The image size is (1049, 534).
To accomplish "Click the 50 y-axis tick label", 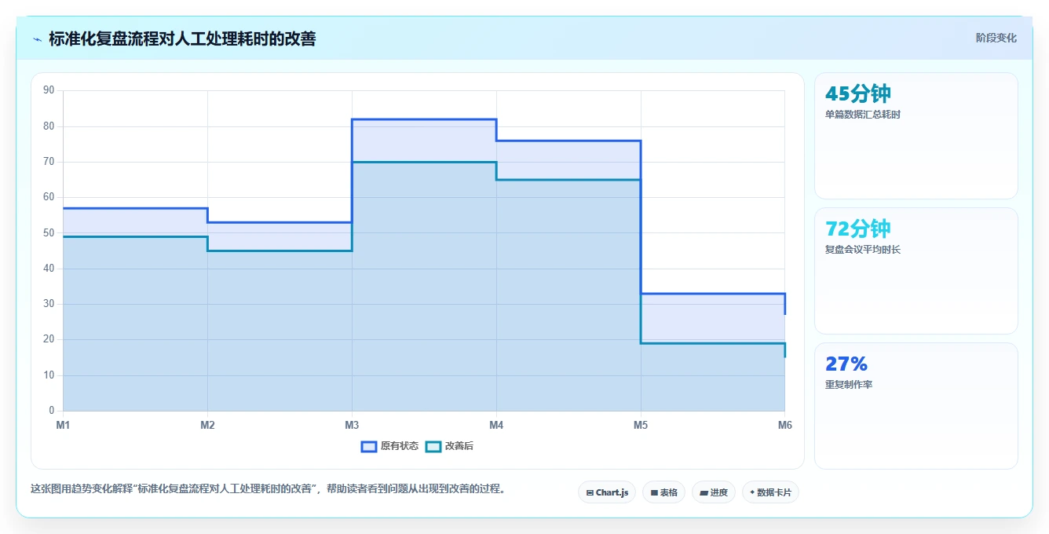I will click(x=49, y=232).
